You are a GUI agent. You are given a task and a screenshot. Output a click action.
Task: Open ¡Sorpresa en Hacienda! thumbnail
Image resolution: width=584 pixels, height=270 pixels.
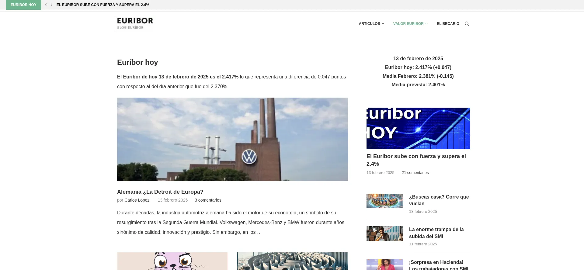click(x=385, y=265)
